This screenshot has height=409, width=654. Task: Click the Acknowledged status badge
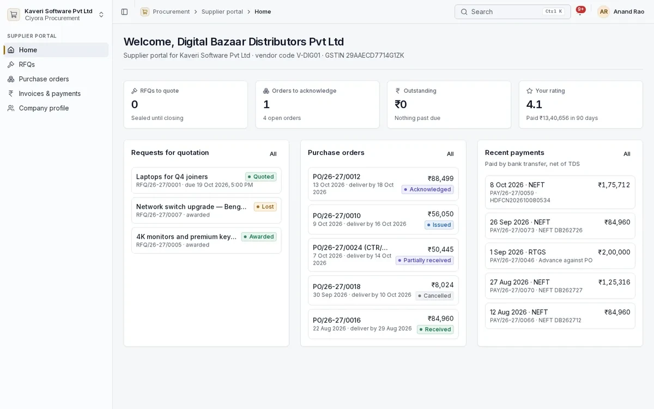[428, 189]
